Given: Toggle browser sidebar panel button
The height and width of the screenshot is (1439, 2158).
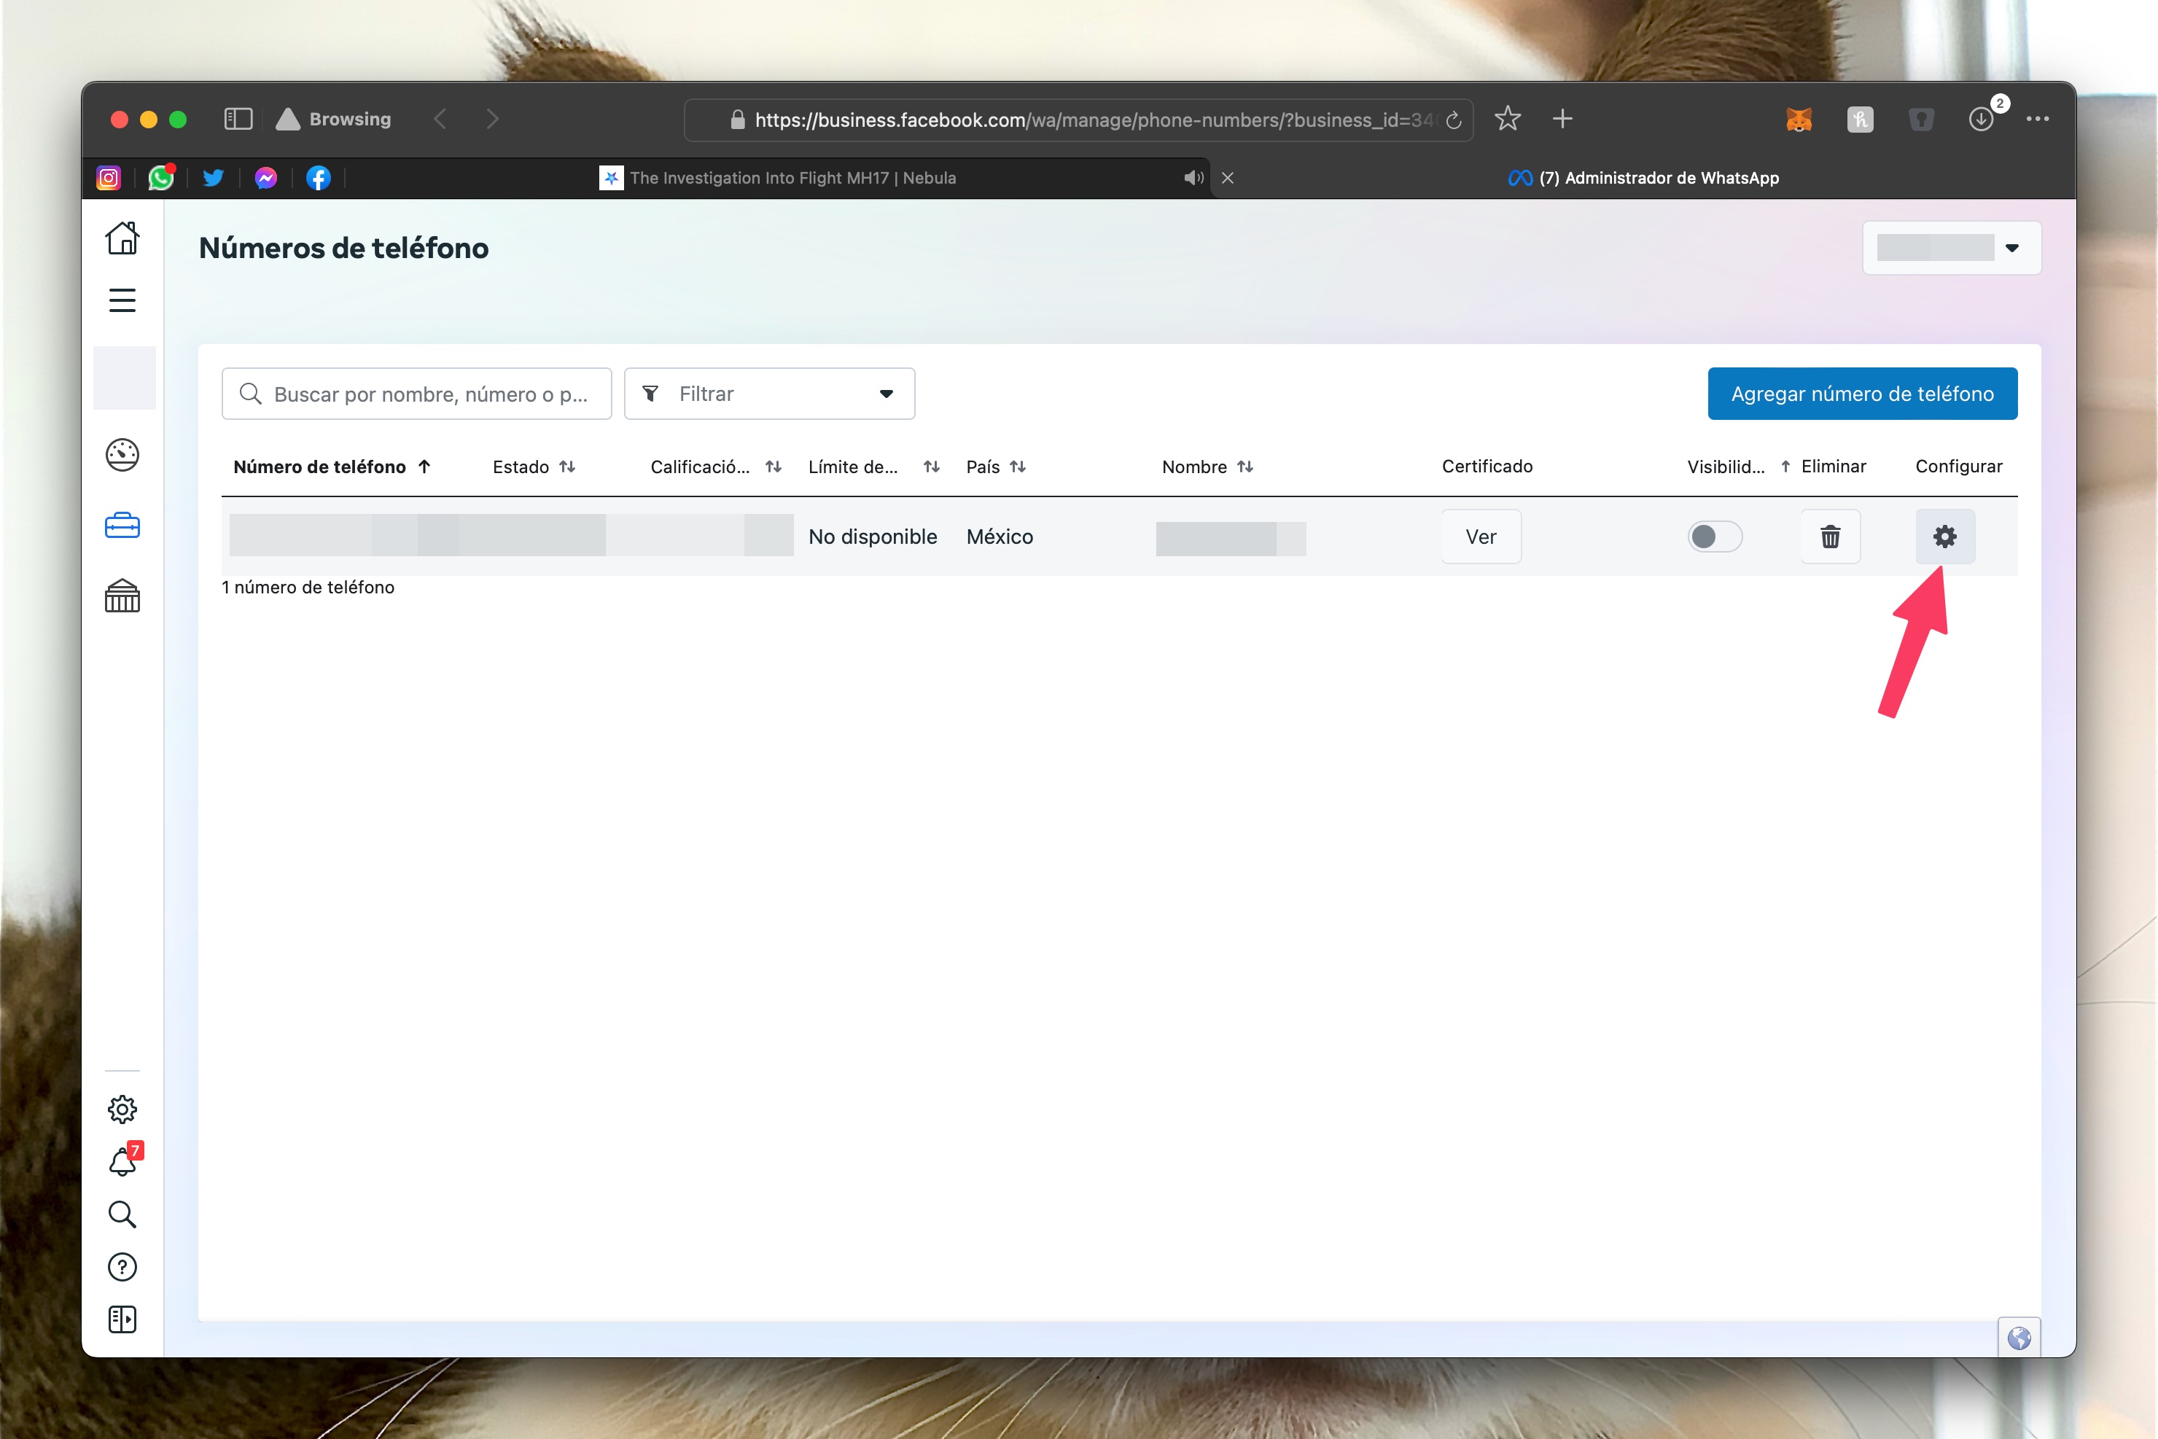Looking at the screenshot, I should tap(238, 120).
